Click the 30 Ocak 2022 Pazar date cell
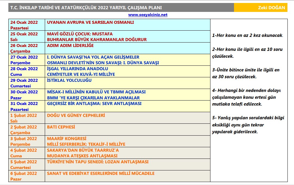 click(x=26, y=95)
